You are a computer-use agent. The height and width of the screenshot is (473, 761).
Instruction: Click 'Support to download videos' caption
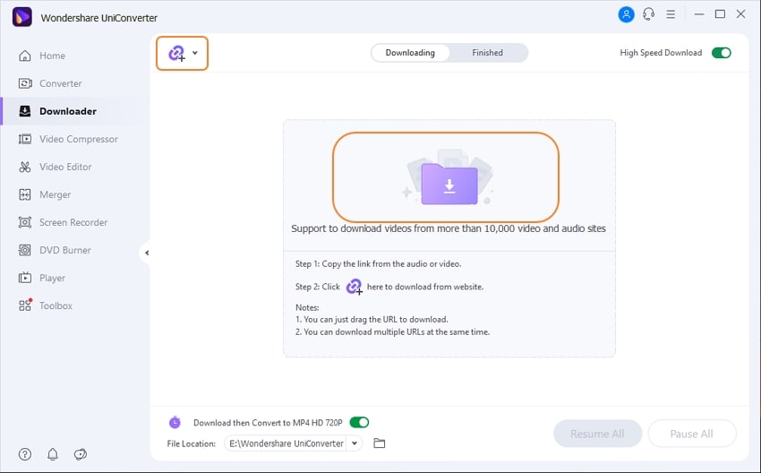pos(449,228)
